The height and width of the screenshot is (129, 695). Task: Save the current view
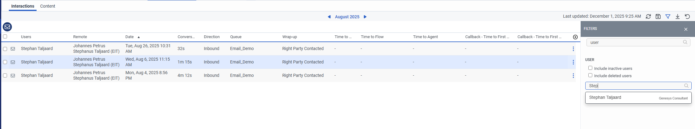point(658,16)
